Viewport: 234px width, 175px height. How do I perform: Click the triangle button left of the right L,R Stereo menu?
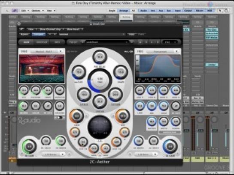[130, 154]
